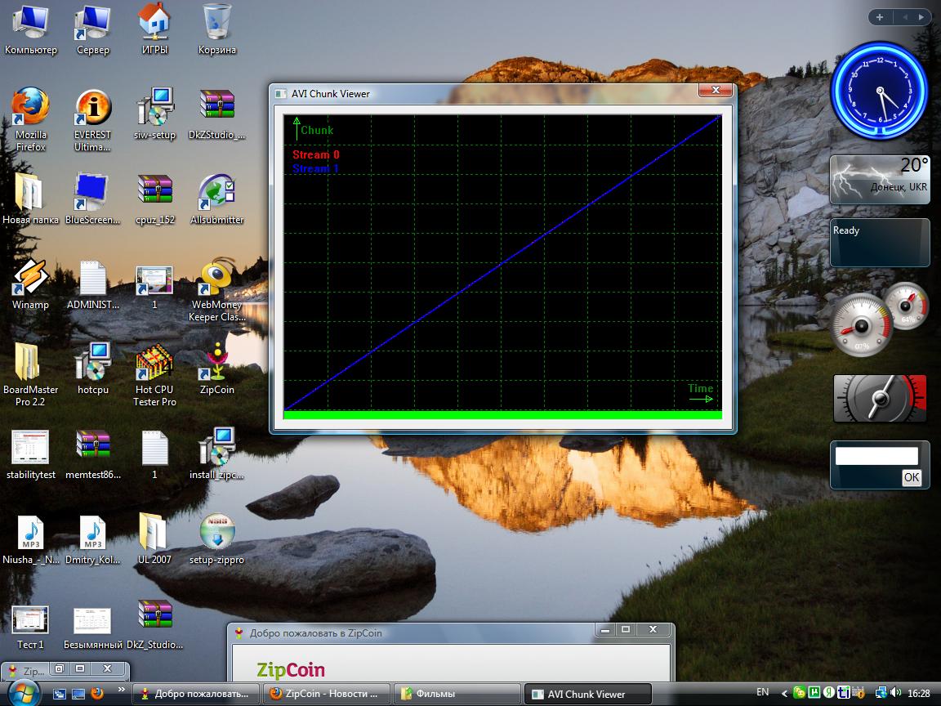Open the UL 2007 folder
941x706 pixels.
(x=154, y=533)
